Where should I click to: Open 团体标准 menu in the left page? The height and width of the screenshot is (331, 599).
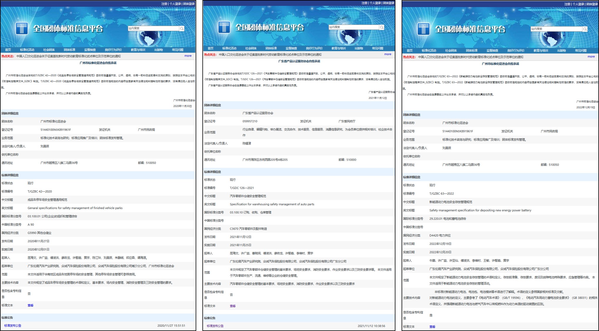(x=69, y=50)
